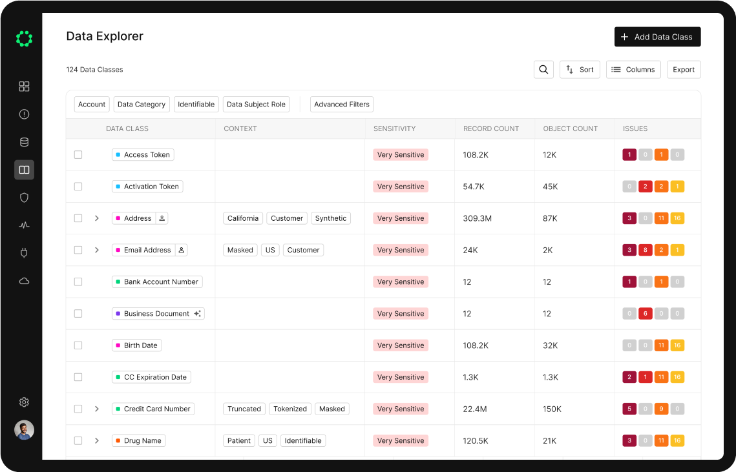Click the Add Data Class button

[x=657, y=37]
